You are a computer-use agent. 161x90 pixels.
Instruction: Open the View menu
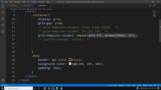(24, 2)
